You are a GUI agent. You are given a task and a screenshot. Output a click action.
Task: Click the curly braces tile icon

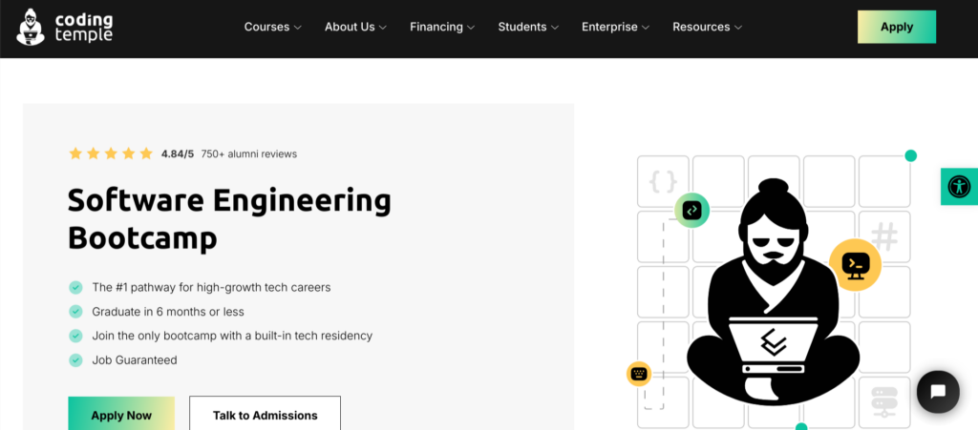[663, 181]
